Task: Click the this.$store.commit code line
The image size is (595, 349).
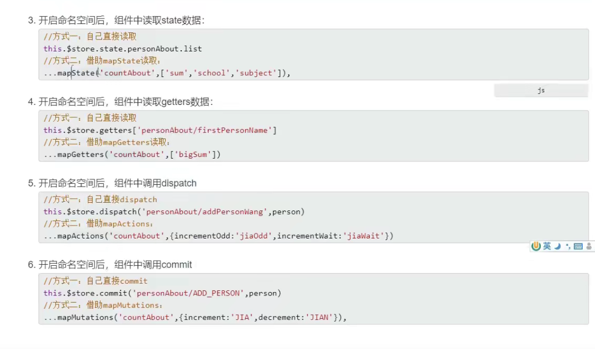Action: pyautogui.click(x=162, y=293)
